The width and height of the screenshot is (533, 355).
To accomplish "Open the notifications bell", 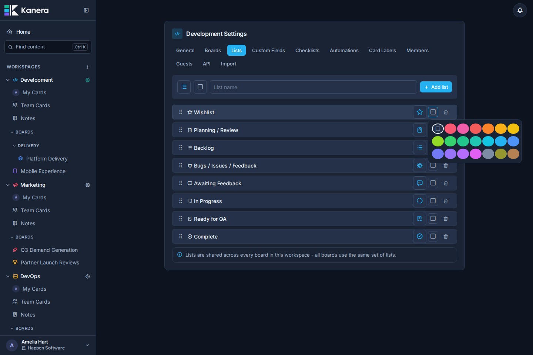I will click(x=520, y=10).
